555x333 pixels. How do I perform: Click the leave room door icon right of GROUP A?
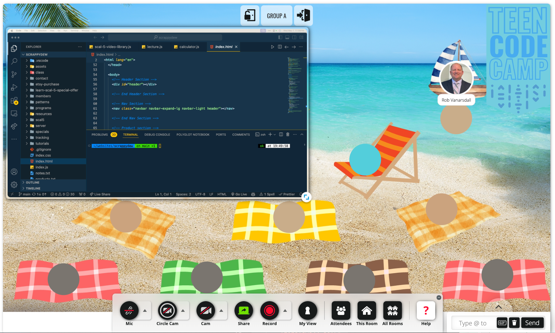(303, 16)
